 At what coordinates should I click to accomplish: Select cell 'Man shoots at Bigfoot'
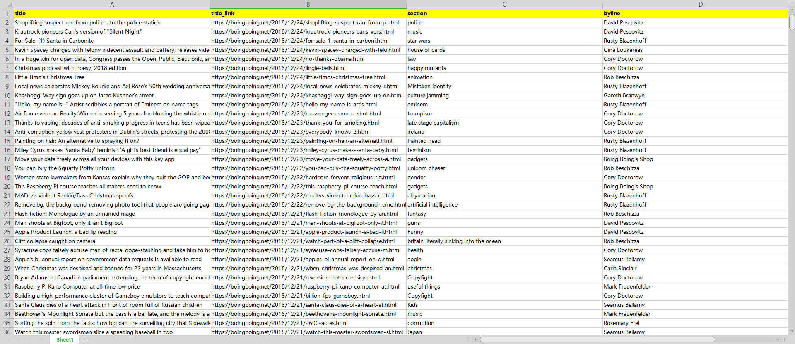[112, 223]
